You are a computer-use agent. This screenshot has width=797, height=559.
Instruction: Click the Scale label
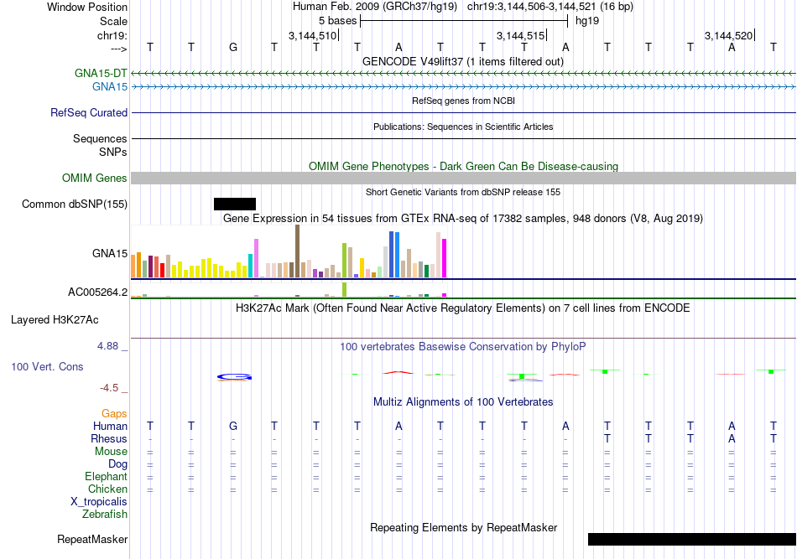114,21
